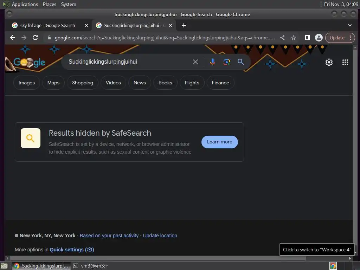Click horizontal scrollbar right arrow
The width and height of the screenshot is (360, 270).
350,258
